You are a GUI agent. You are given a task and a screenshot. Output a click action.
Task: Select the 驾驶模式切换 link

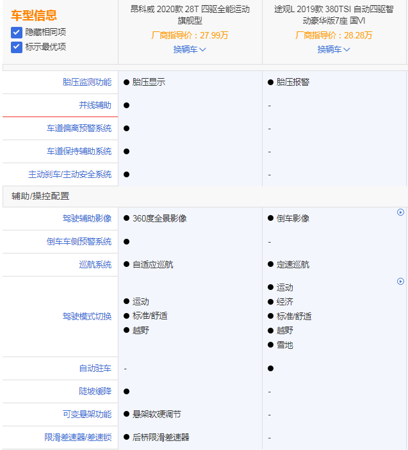point(86,316)
